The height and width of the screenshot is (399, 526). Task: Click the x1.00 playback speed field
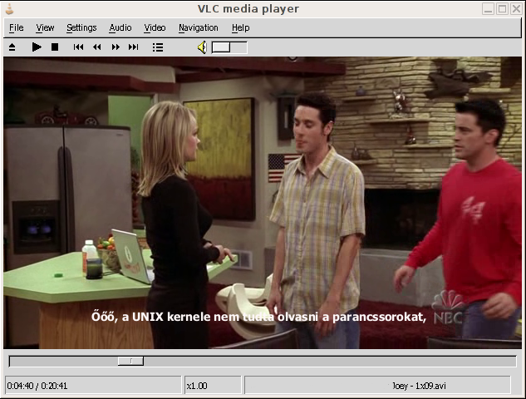tap(213, 385)
